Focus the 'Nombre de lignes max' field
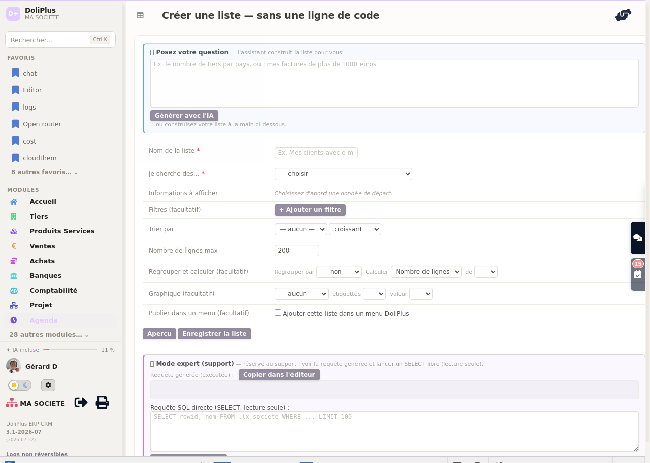The height and width of the screenshot is (463, 650). [x=297, y=251]
